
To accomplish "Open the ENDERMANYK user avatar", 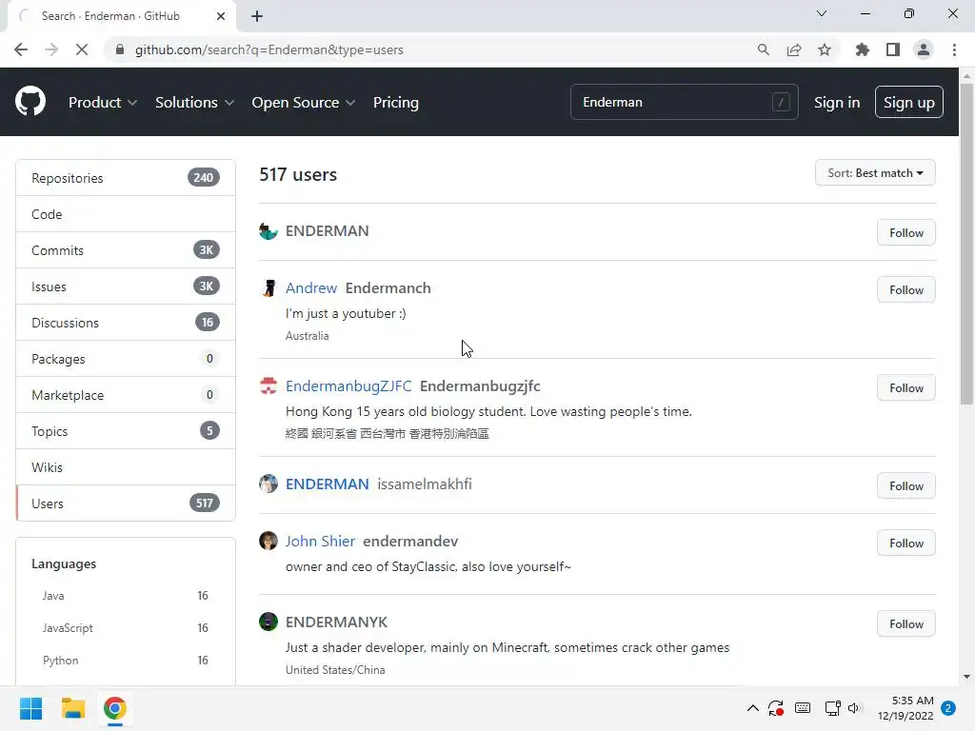I will [x=268, y=622].
